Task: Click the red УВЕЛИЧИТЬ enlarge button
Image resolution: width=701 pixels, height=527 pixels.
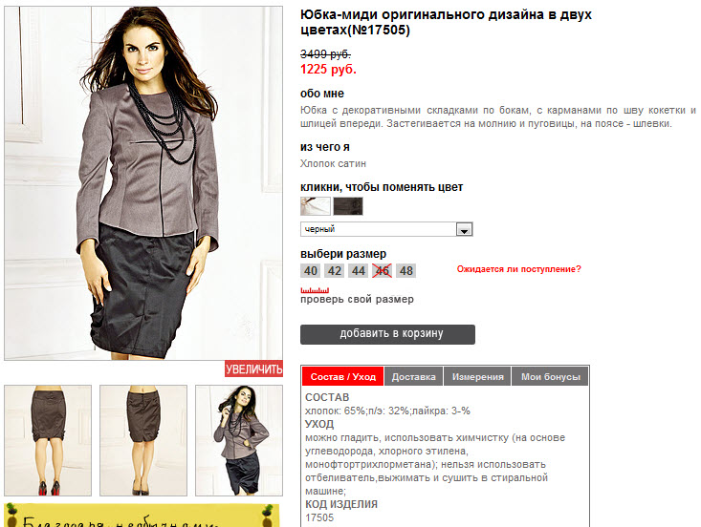Action: click(x=253, y=369)
